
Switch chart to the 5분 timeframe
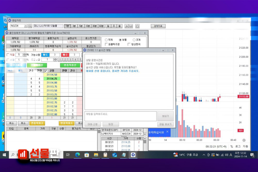[x=81, y=26]
